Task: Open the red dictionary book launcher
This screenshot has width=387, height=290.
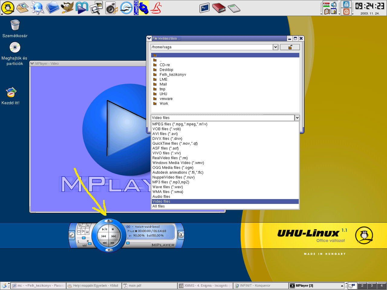Action: [x=219, y=8]
